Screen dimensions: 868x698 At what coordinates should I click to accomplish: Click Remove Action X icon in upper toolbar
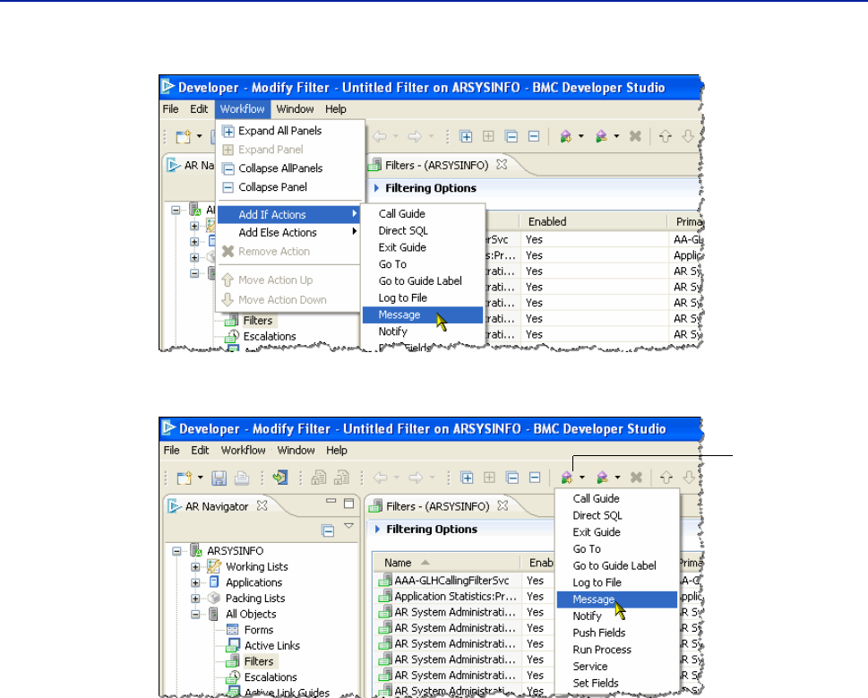[635, 136]
